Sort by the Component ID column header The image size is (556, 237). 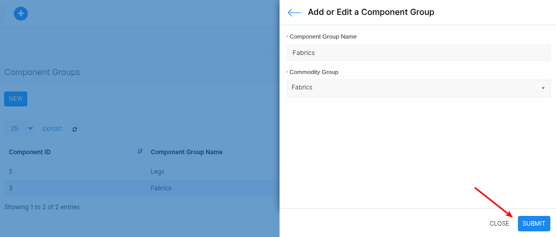click(x=30, y=152)
